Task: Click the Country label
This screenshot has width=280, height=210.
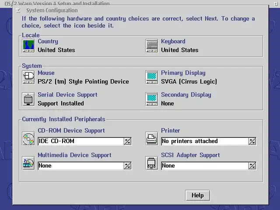Action: [x=48, y=42]
